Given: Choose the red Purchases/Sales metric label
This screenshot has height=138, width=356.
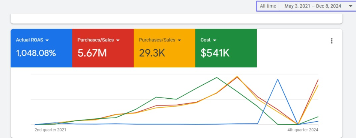Looking at the screenshot, I should tap(95, 40).
